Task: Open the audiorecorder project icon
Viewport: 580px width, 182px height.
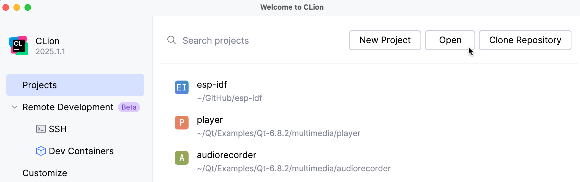Action: point(181,158)
